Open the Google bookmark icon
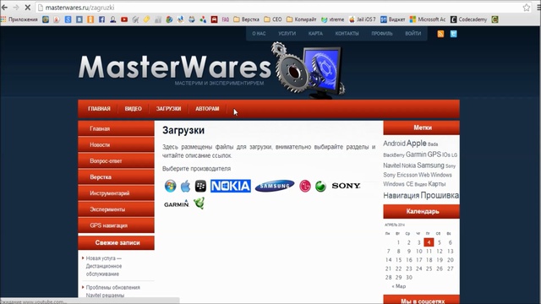The width and height of the screenshot is (541, 304). [x=68, y=19]
